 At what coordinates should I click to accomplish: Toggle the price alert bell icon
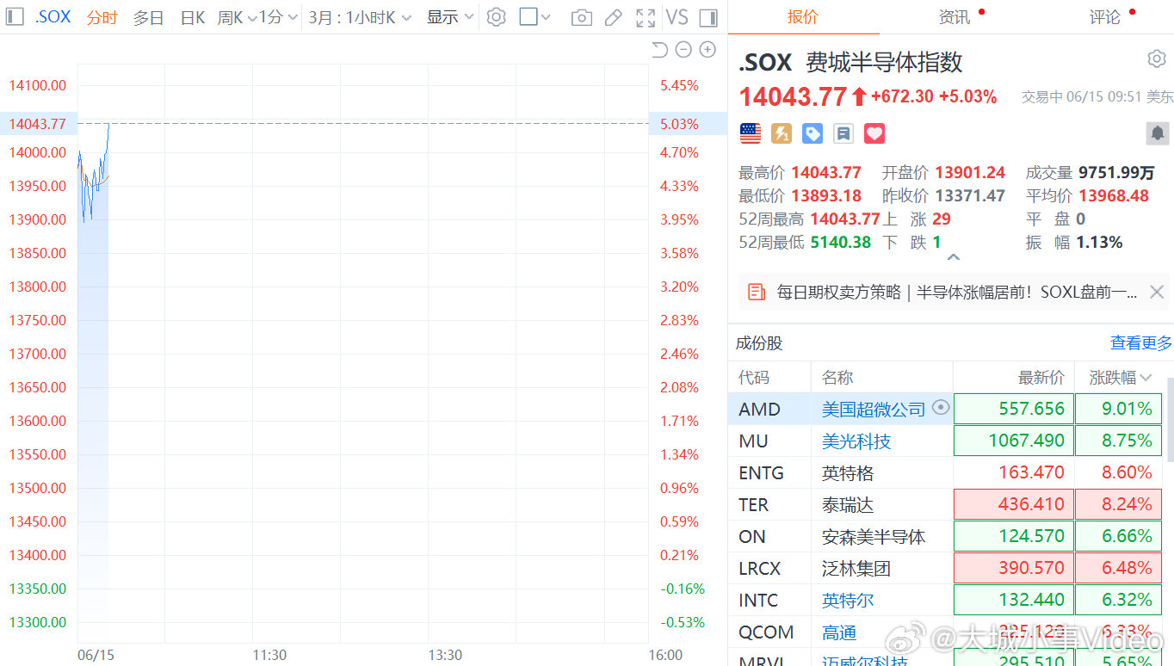coord(1158,133)
